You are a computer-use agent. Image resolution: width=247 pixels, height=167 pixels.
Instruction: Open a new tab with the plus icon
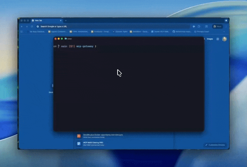(x=66, y=21)
